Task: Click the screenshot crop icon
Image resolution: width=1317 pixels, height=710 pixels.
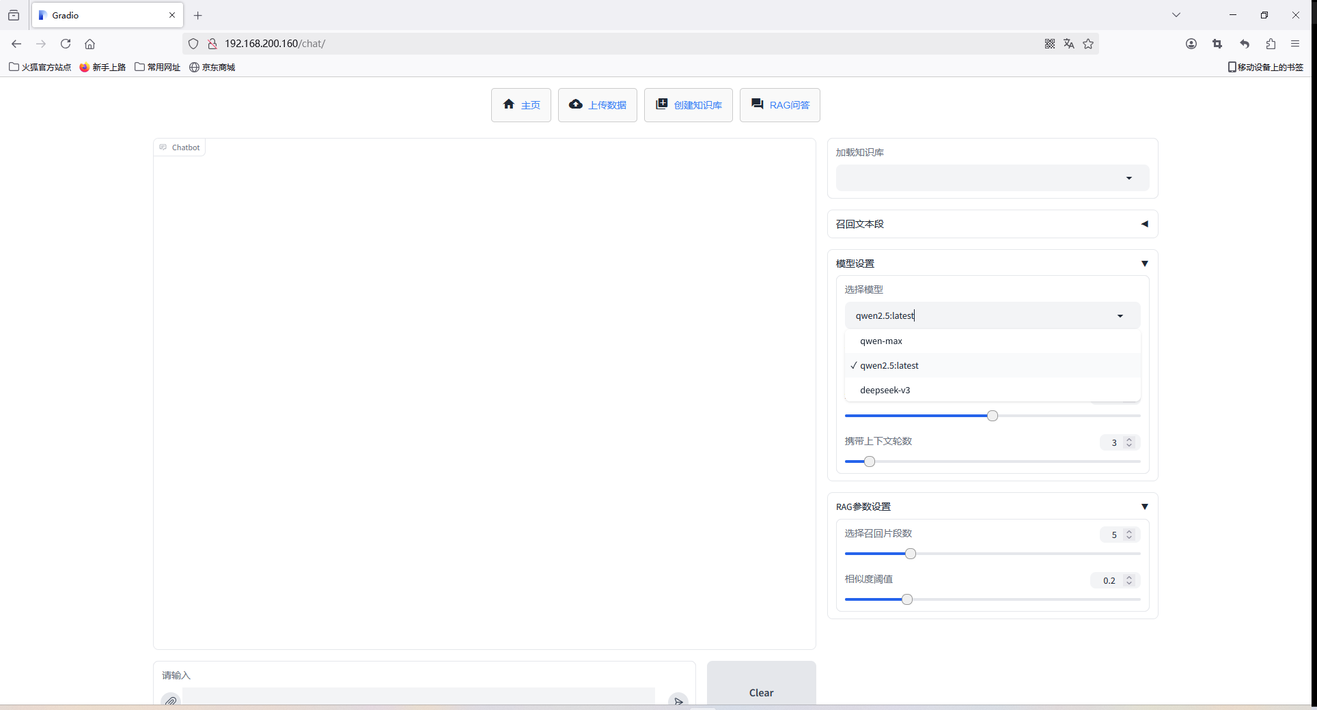Action: tap(1217, 44)
